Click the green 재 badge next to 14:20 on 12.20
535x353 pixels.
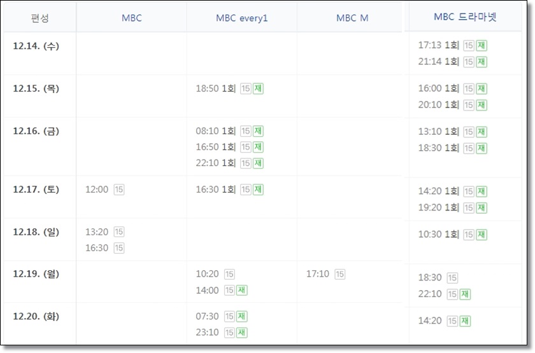point(465,321)
